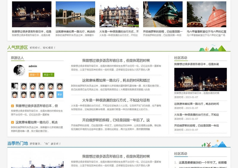
Task: Click 活动时间 date directly below the activity image caption
Action: (186, 97)
